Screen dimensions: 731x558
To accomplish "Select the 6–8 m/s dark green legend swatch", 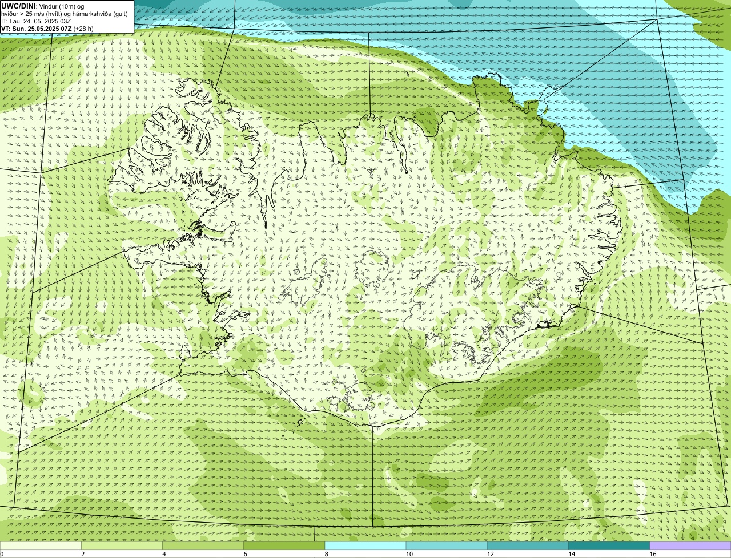I will (x=284, y=546).
